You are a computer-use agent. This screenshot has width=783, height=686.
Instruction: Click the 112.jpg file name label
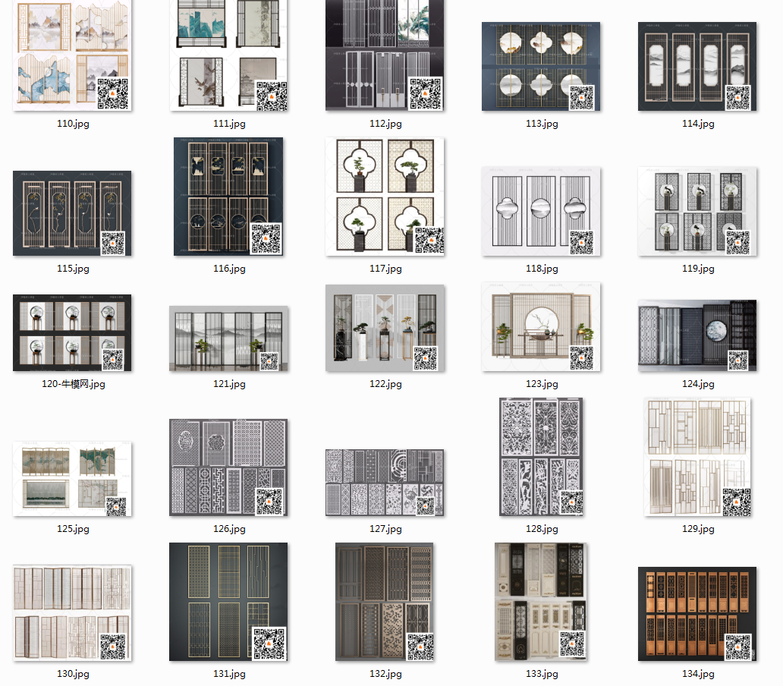[x=385, y=124]
